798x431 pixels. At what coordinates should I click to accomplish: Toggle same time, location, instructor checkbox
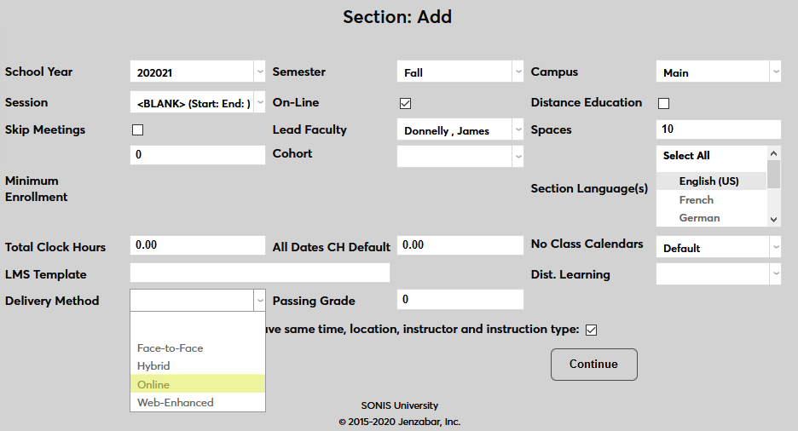591,330
